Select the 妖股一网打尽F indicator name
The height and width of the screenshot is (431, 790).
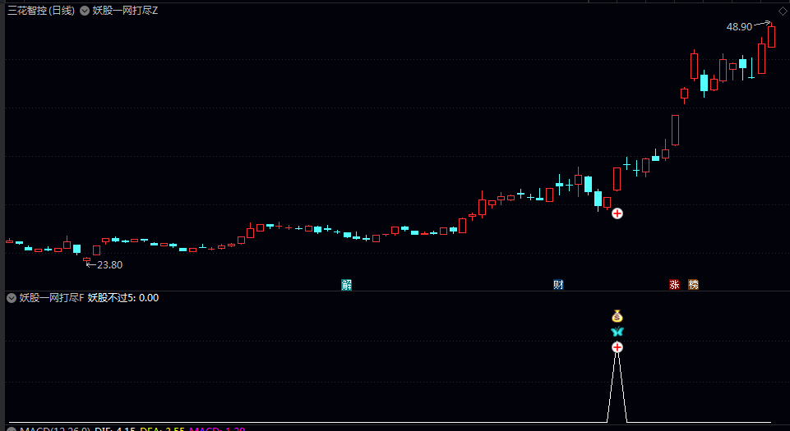click(x=52, y=298)
